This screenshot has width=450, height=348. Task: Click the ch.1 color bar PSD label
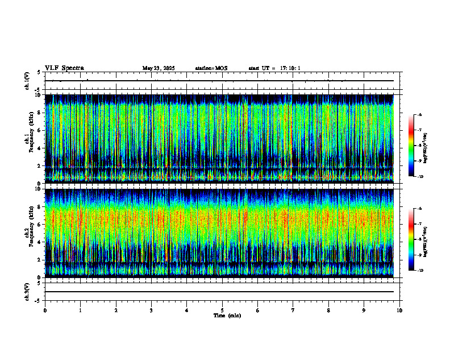(426, 148)
